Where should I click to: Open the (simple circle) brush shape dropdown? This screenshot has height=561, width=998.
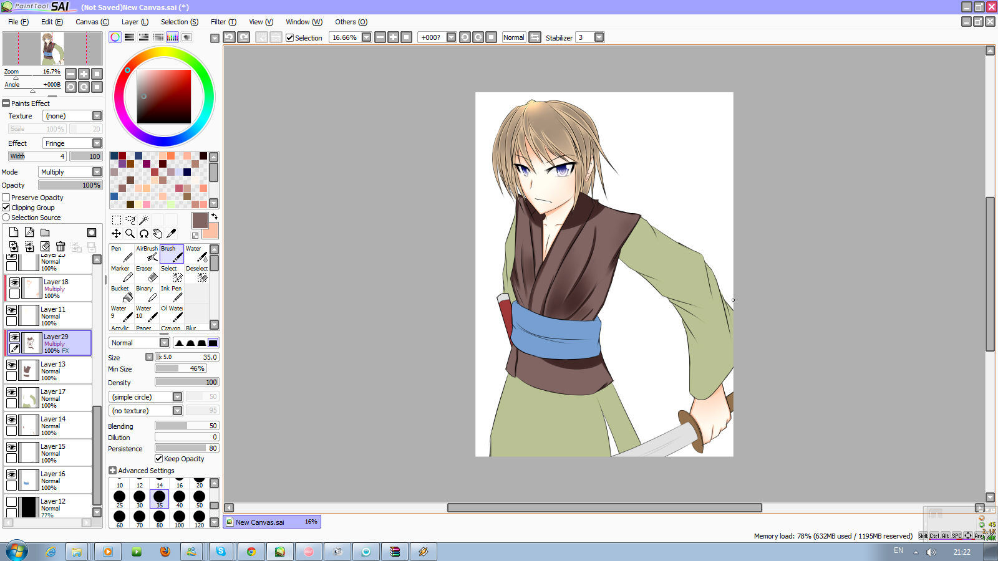(x=146, y=397)
